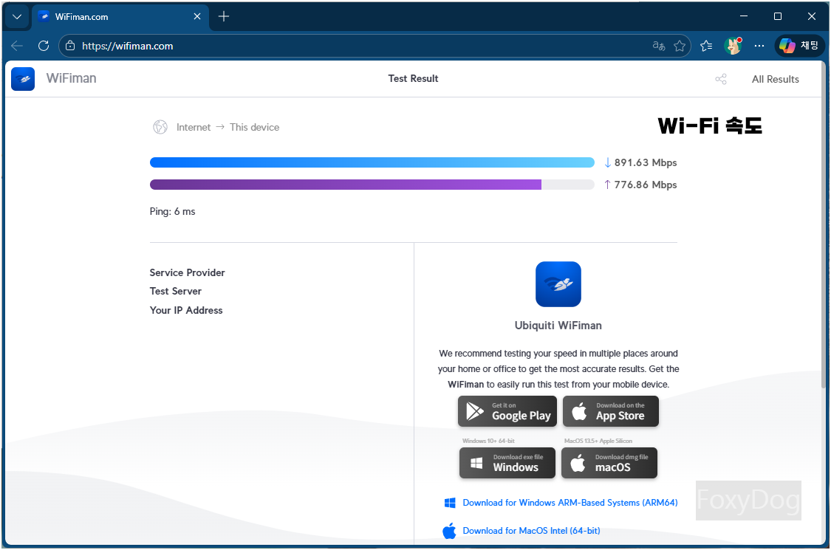This screenshot has width=831, height=550.
Task: Open the favorites list icon
Action: (706, 46)
